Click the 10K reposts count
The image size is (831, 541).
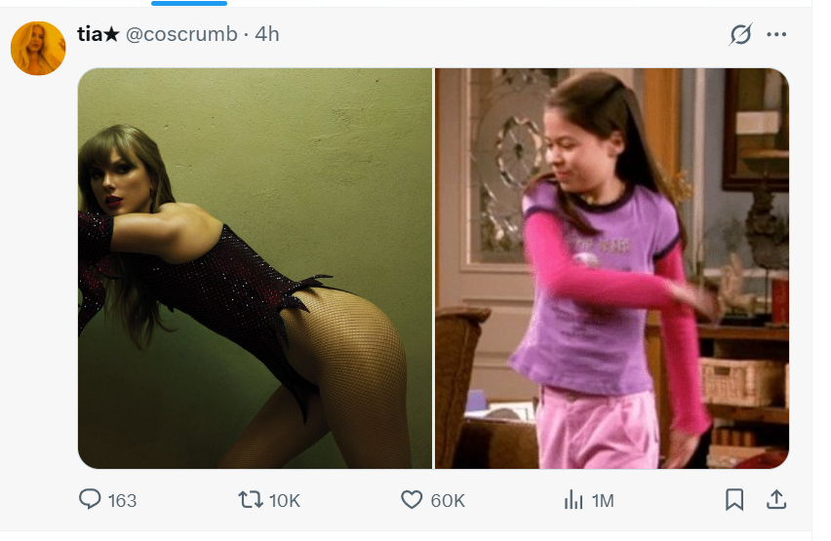click(x=285, y=501)
